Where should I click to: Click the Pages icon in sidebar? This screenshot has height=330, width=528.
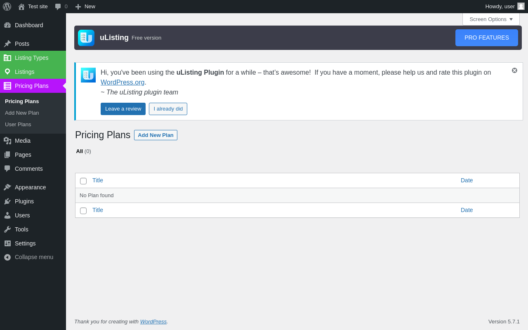pos(7,155)
